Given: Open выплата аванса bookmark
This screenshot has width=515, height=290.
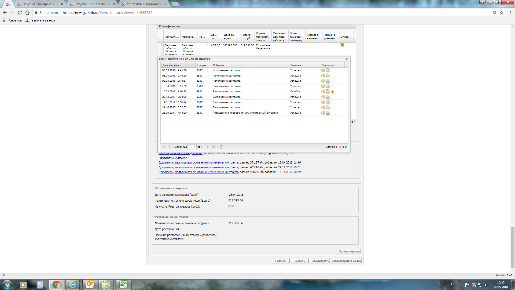Looking at the screenshot, I should pos(43,20).
